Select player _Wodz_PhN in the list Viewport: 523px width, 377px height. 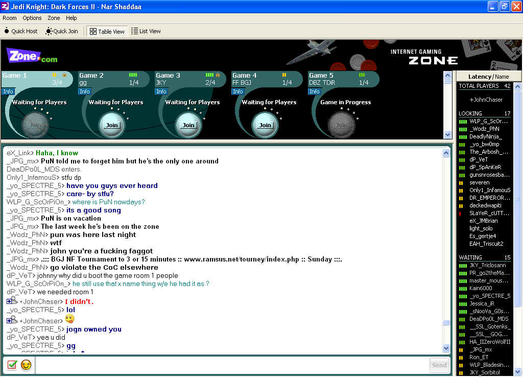[485, 129]
